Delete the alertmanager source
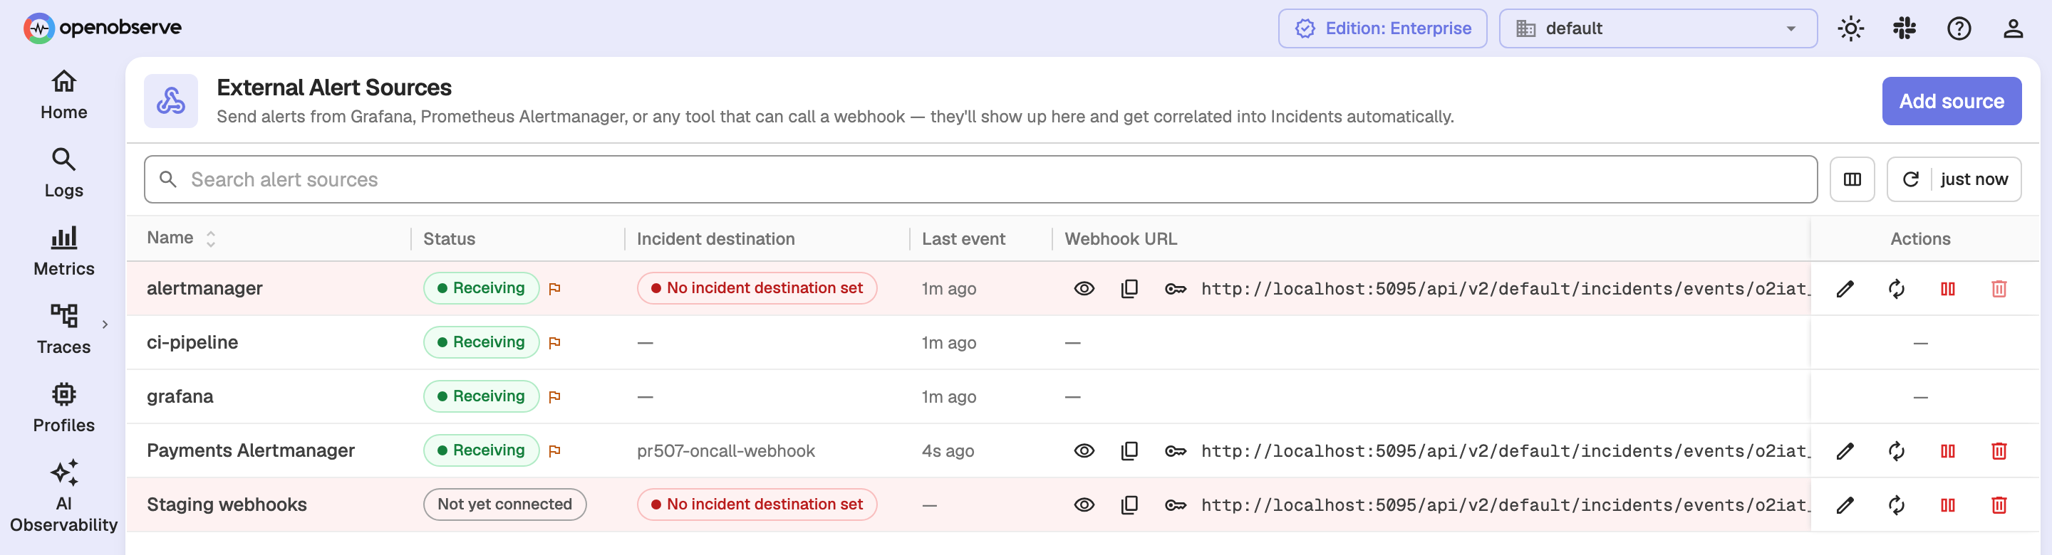Viewport: 2052px width, 555px height. pos(1999,289)
